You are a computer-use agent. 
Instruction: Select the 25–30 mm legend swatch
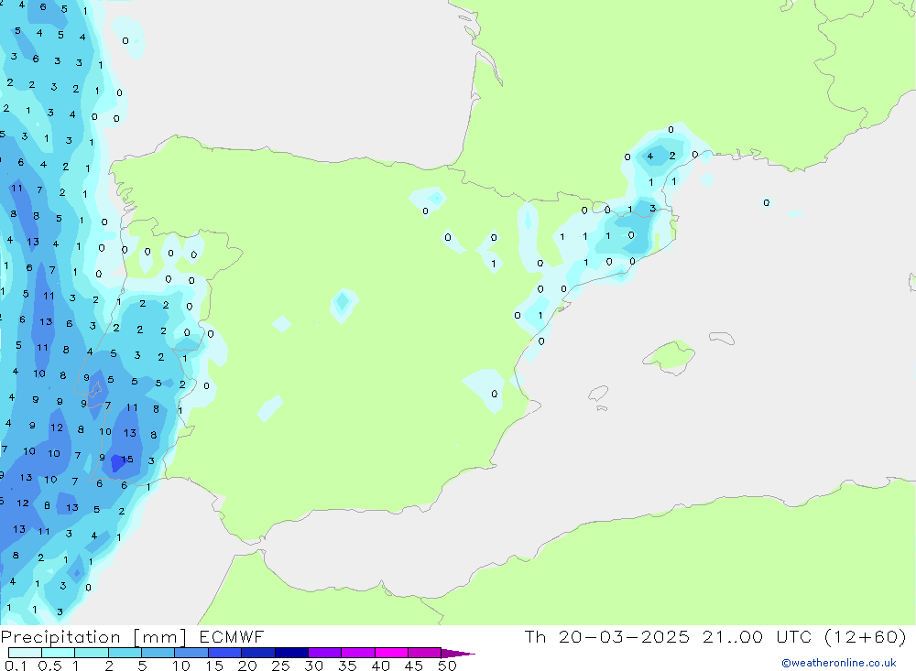click(x=291, y=653)
